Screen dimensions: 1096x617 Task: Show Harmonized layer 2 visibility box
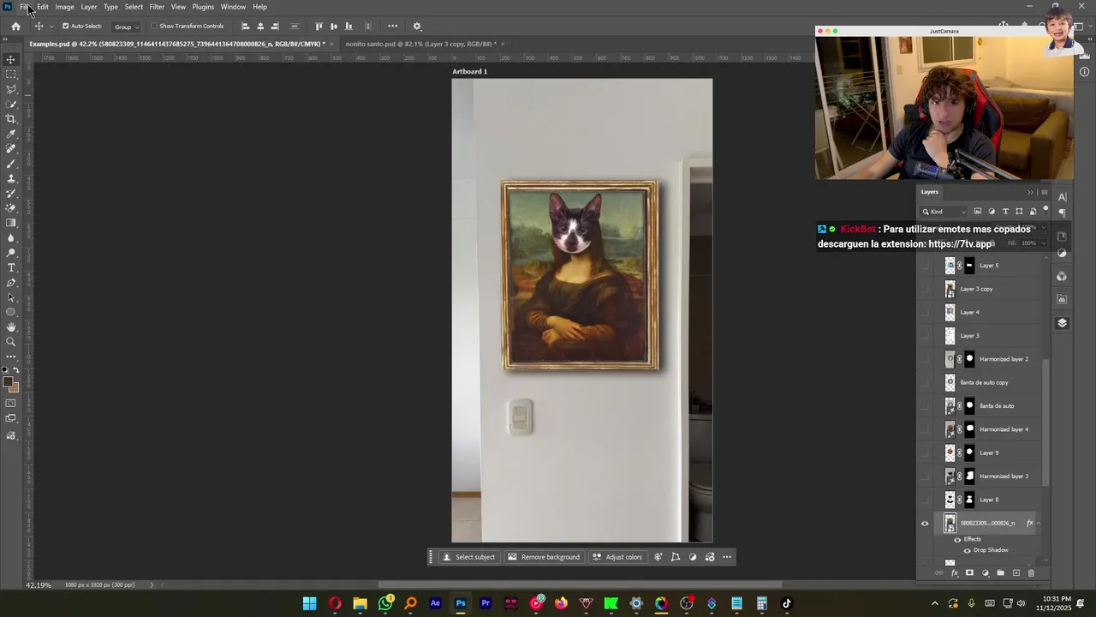[924, 359]
